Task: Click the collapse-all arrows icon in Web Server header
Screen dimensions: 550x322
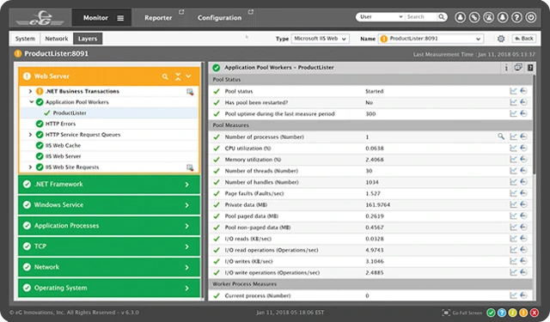Action: click(178, 76)
